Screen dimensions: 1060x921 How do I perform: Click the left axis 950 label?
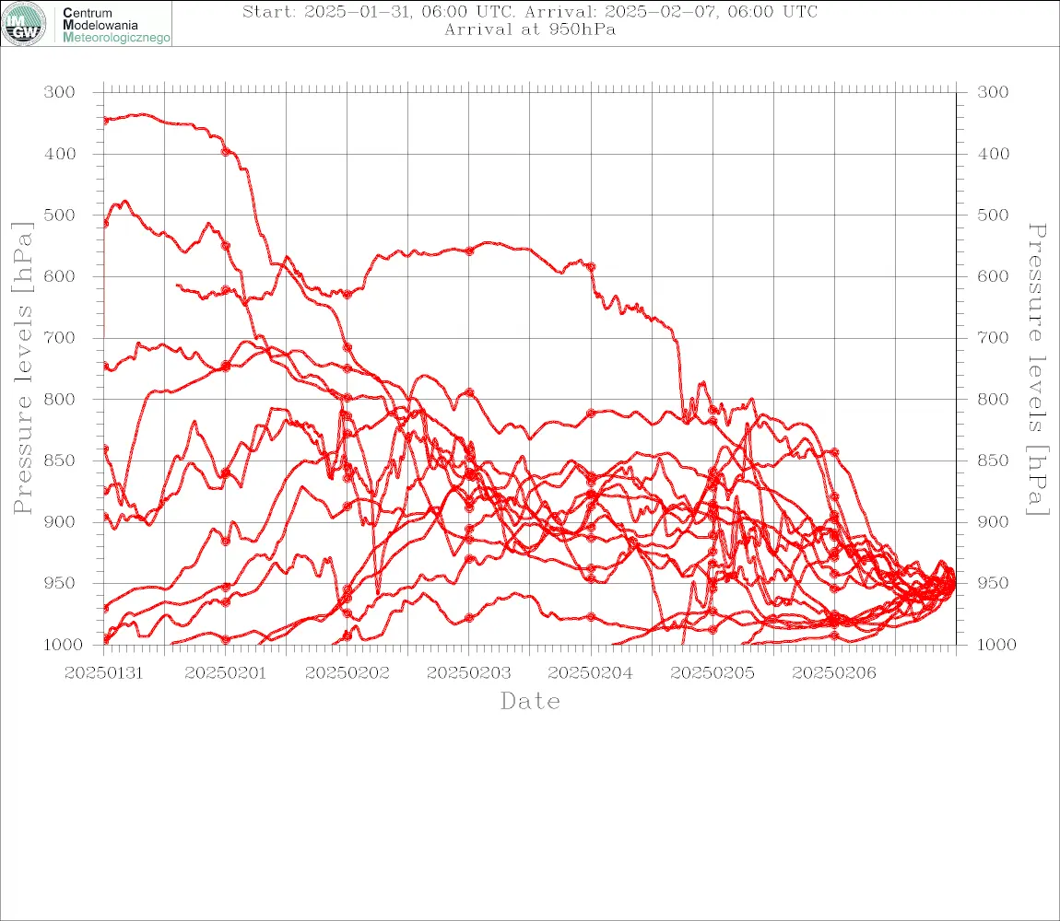[60, 582]
